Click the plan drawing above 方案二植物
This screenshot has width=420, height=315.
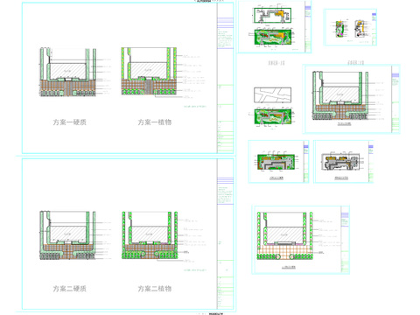tap(150, 235)
